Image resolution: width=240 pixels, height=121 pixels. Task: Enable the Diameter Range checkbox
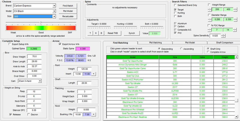tap(209, 15)
